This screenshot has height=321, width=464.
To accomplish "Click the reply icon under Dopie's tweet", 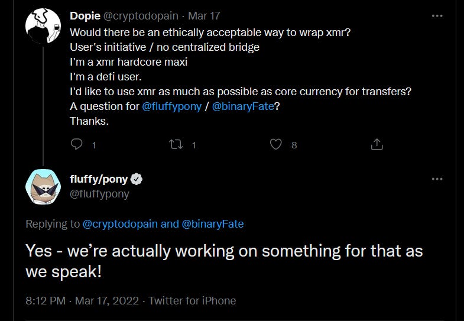I will point(77,144).
